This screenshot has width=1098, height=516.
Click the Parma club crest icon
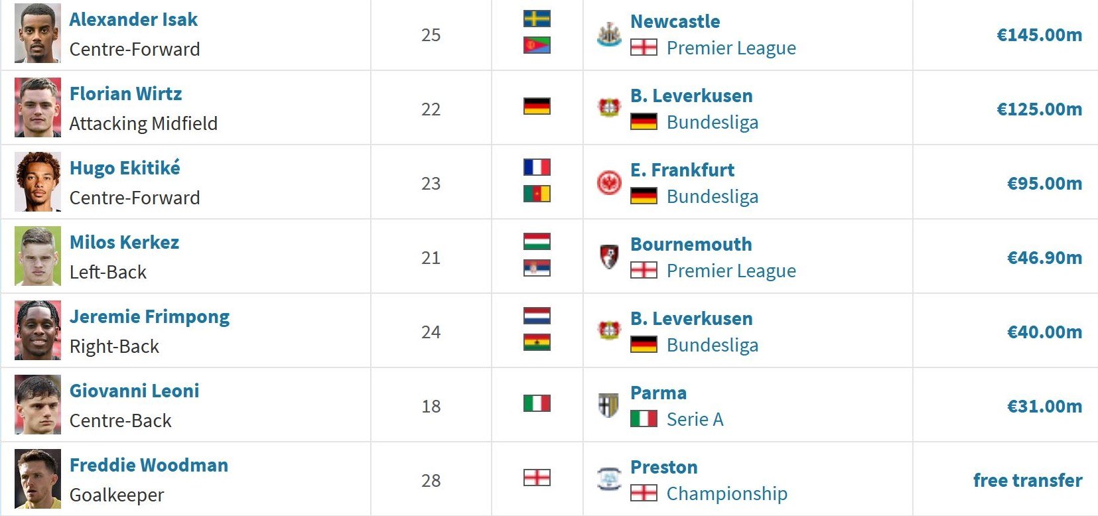point(608,406)
